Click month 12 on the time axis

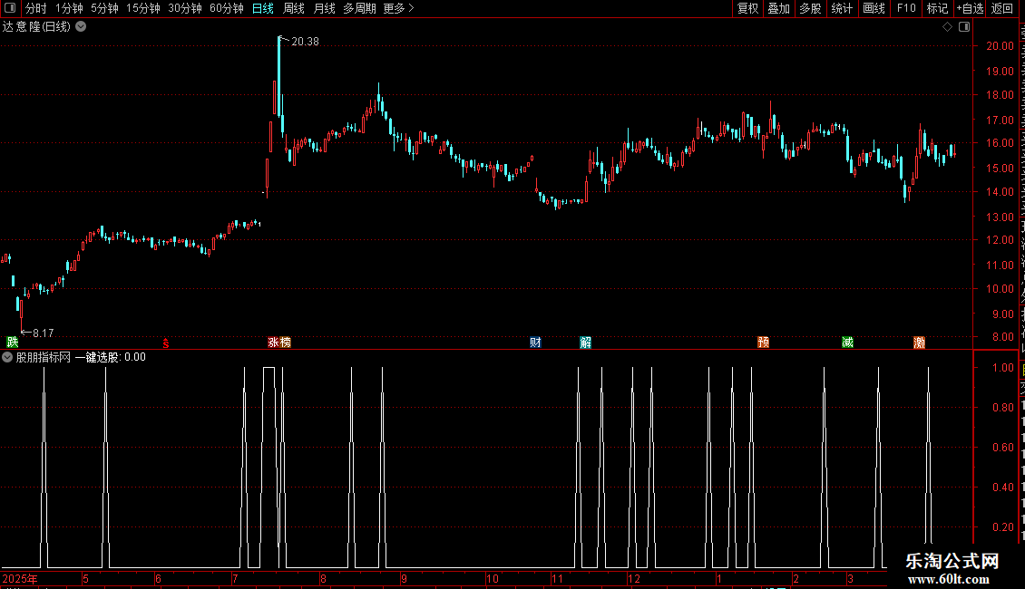coord(633,578)
